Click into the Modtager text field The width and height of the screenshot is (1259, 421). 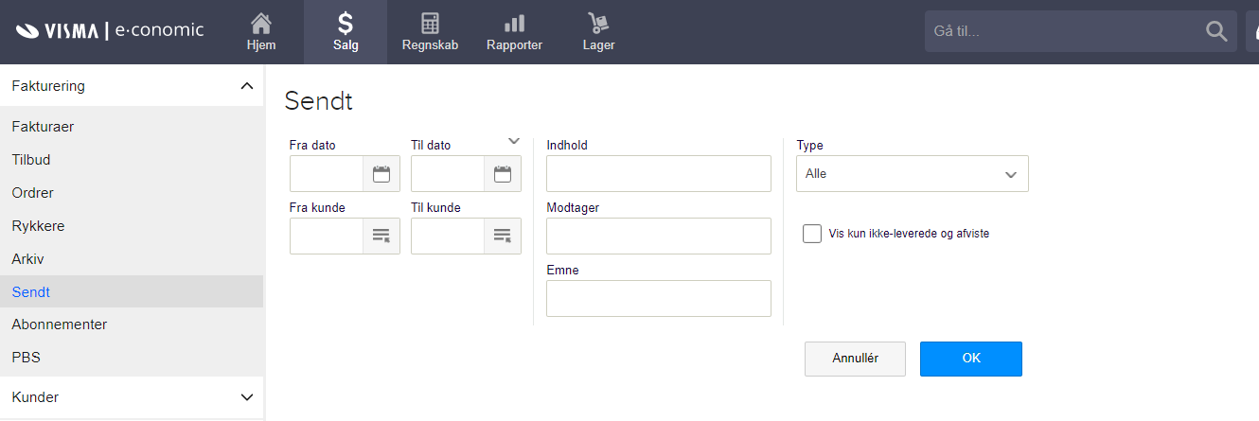(658, 237)
